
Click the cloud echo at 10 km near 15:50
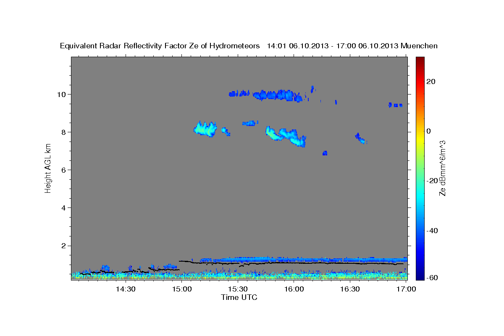[278, 95]
